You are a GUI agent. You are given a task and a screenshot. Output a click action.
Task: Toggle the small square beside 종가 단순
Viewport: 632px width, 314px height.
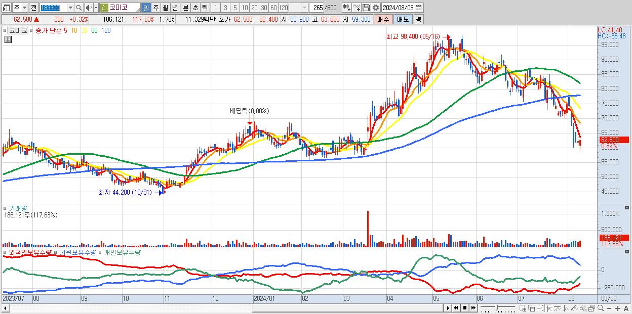click(x=32, y=31)
